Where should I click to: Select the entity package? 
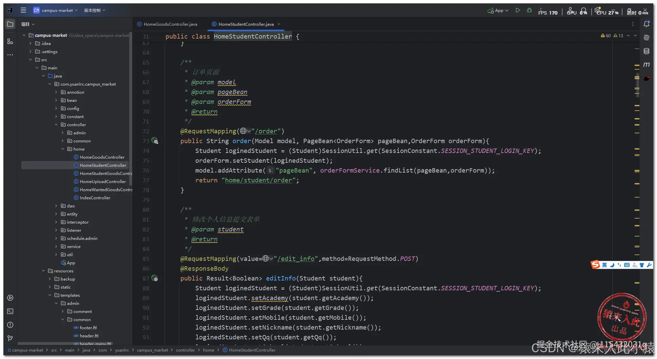(69, 214)
